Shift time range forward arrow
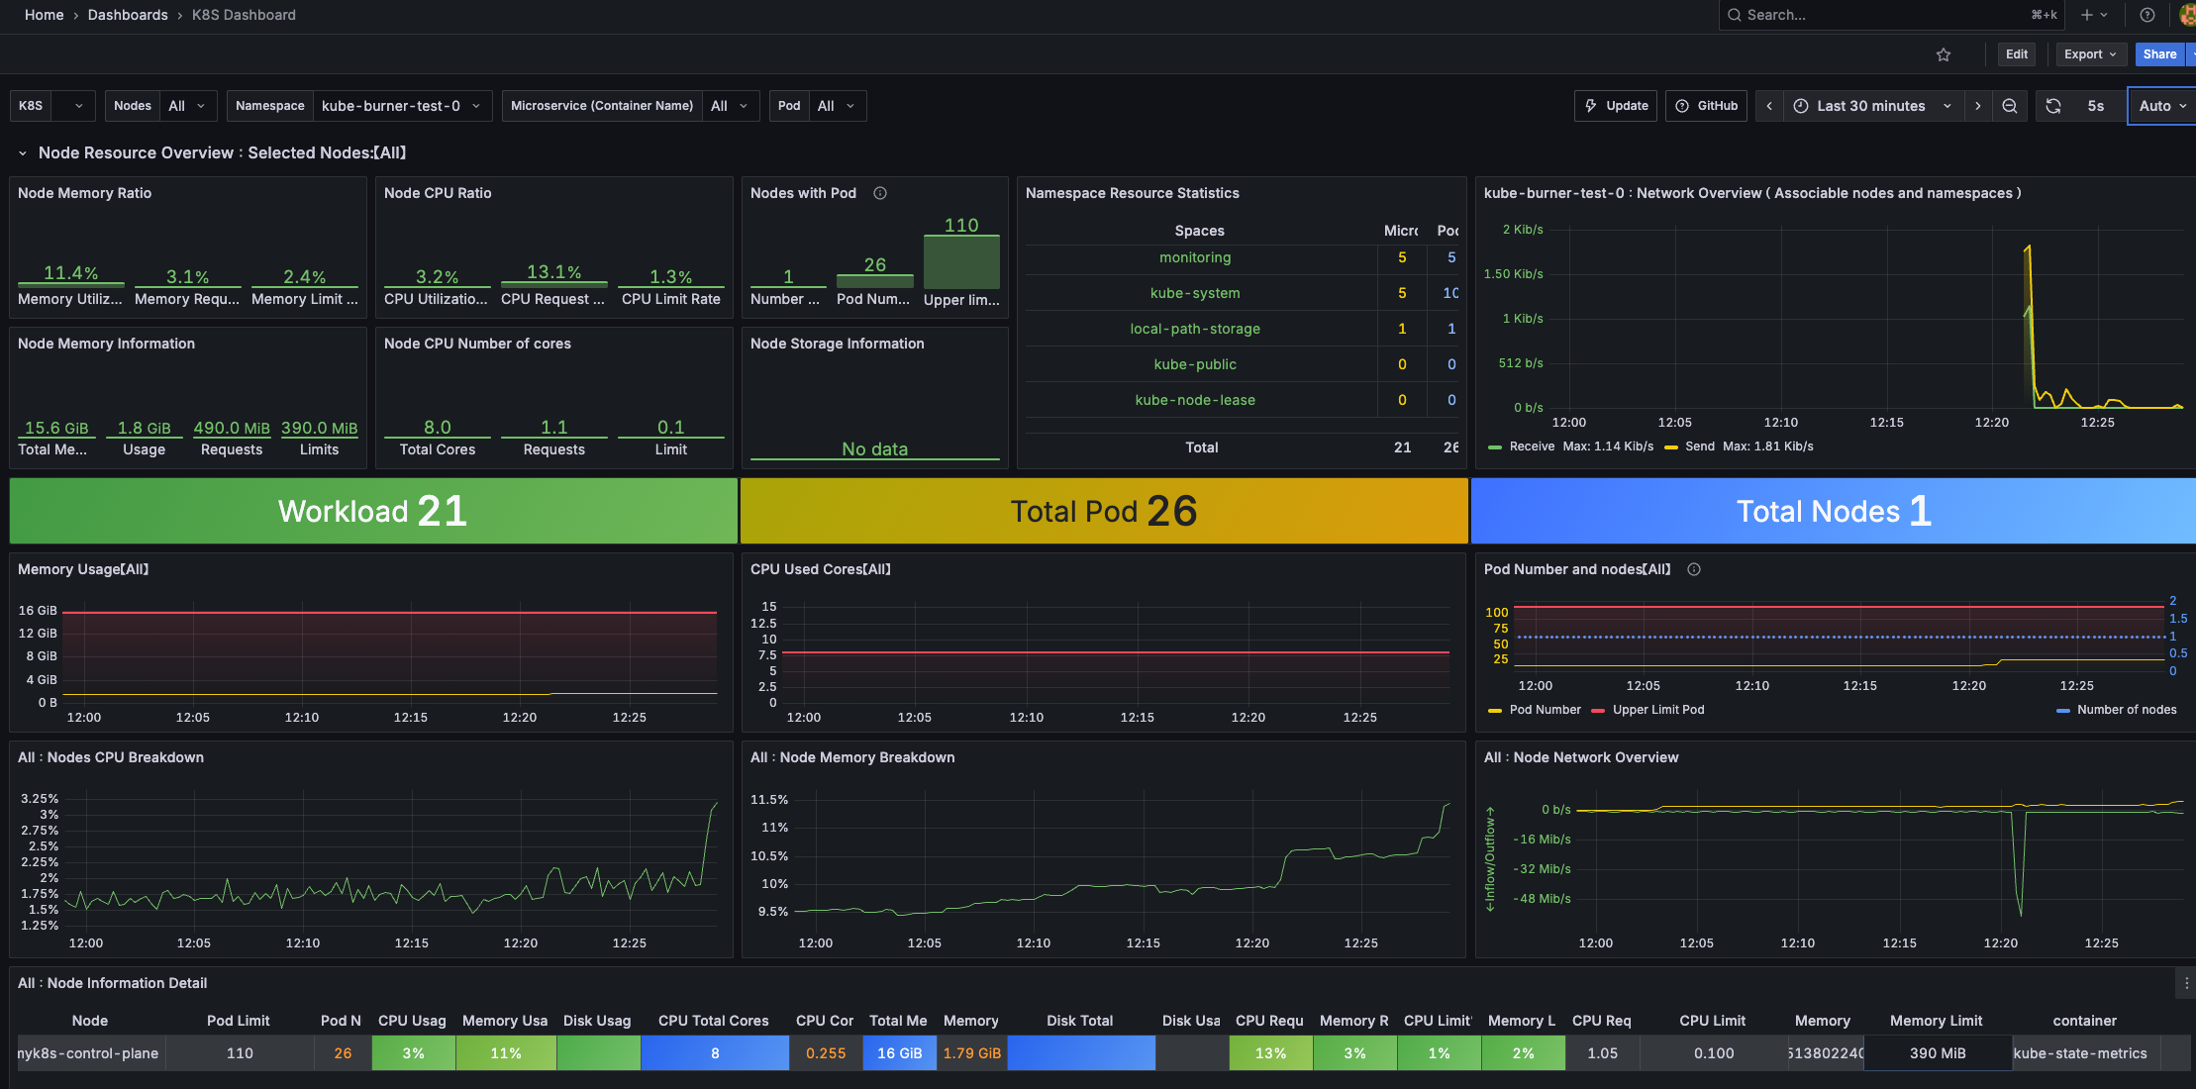Viewport: 2196px width, 1089px height. [1977, 106]
